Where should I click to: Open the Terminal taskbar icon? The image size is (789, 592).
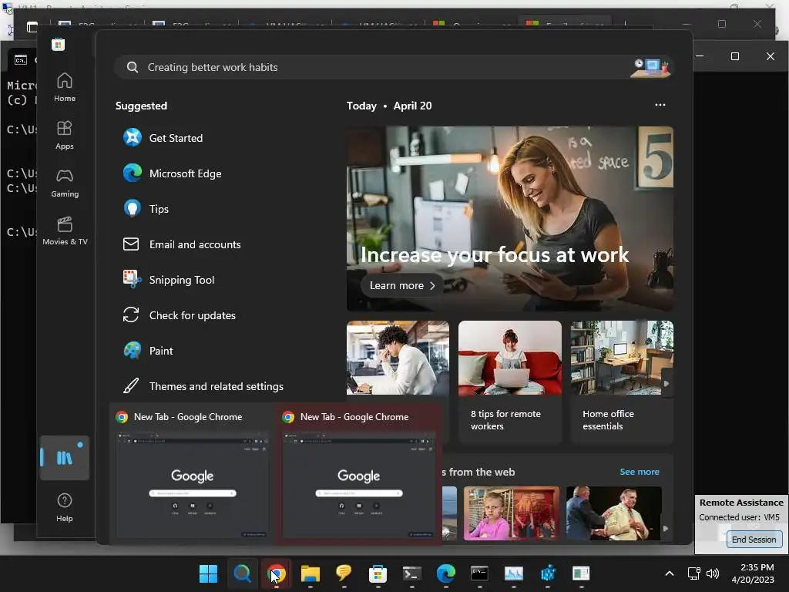click(x=411, y=573)
